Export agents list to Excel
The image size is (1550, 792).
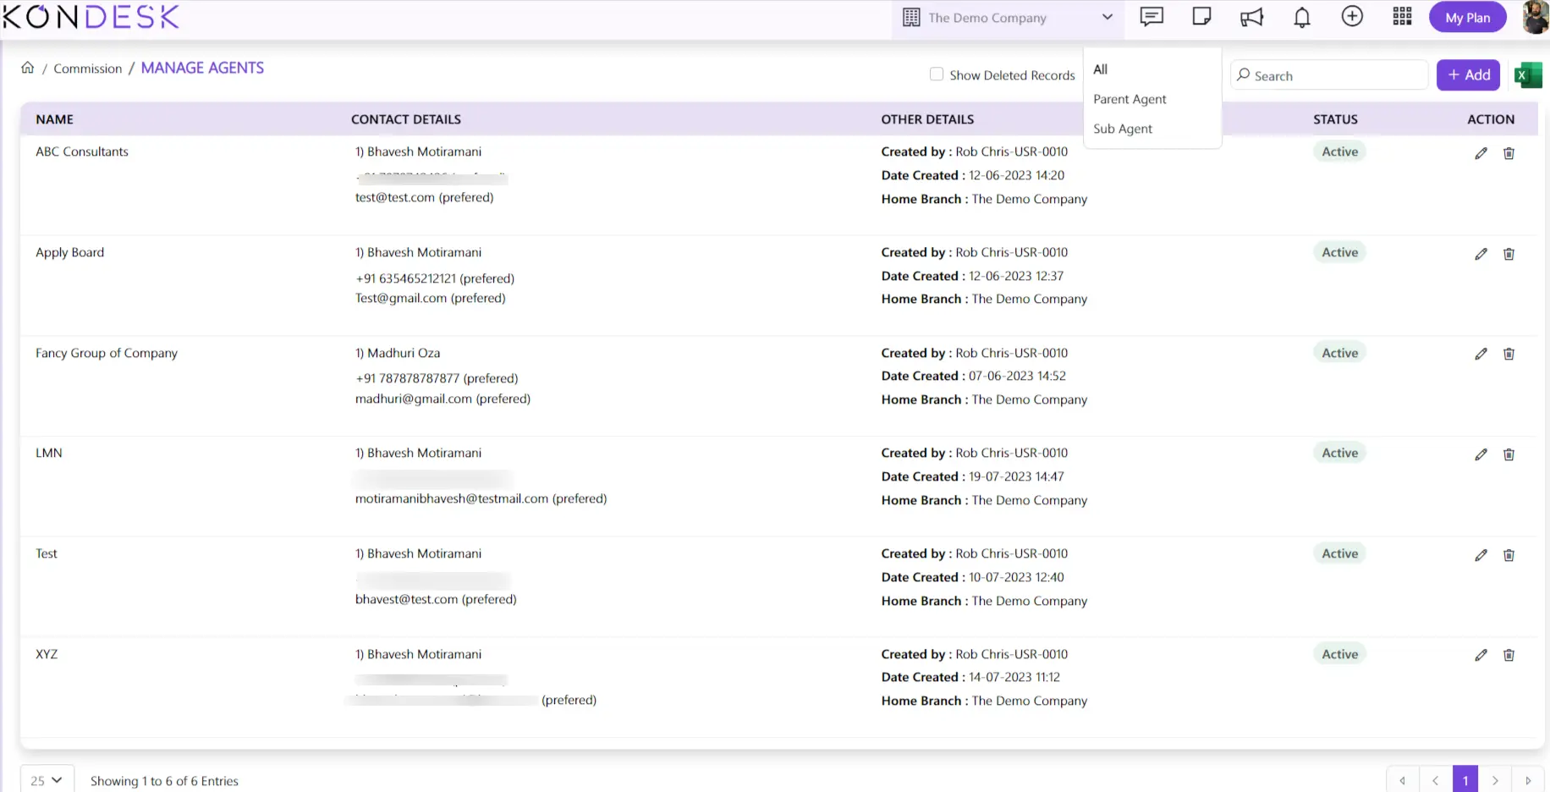(x=1527, y=75)
